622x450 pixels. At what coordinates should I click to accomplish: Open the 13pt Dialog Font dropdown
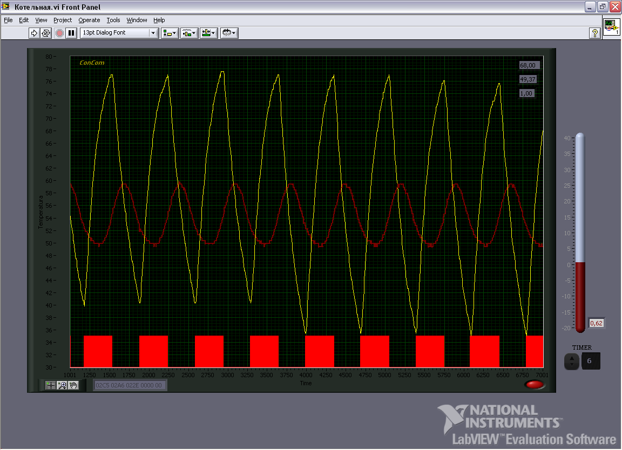point(119,33)
